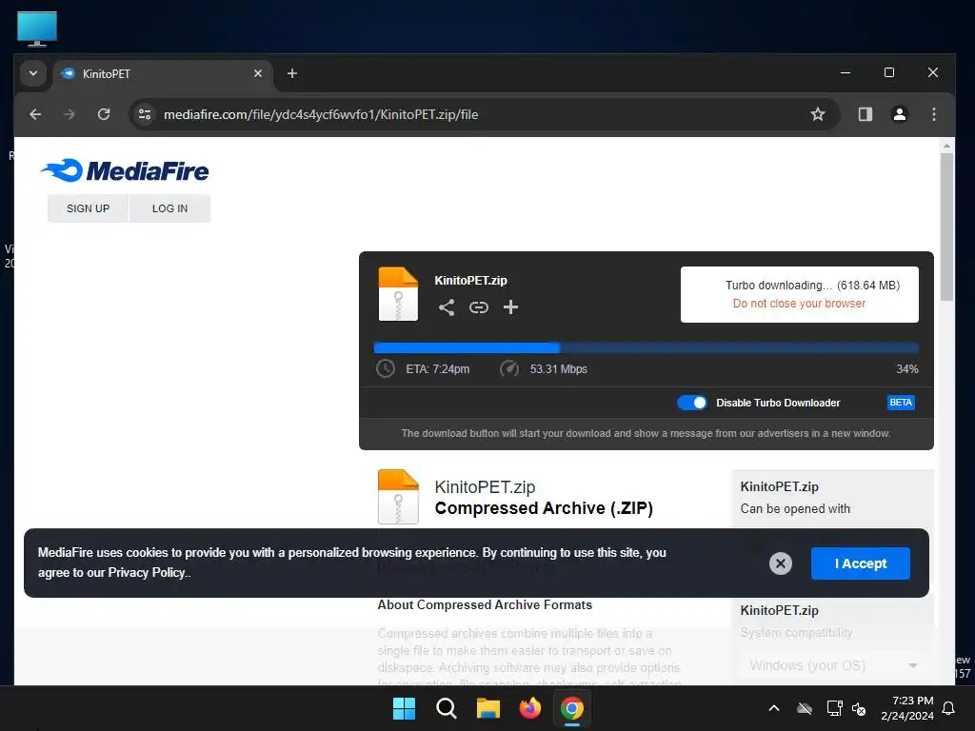Click the blue download progress bar
Image resolution: width=975 pixels, height=731 pixels.
(647, 347)
